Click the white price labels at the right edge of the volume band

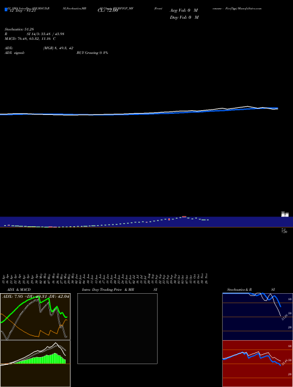point(285,214)
